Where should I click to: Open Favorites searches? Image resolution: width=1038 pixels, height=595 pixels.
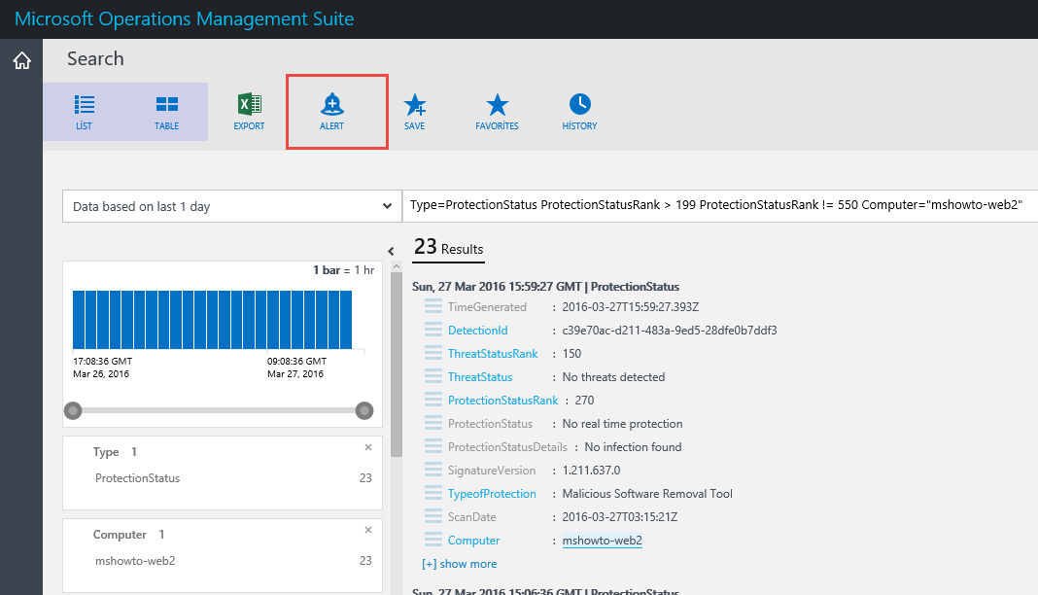[498, 112]
